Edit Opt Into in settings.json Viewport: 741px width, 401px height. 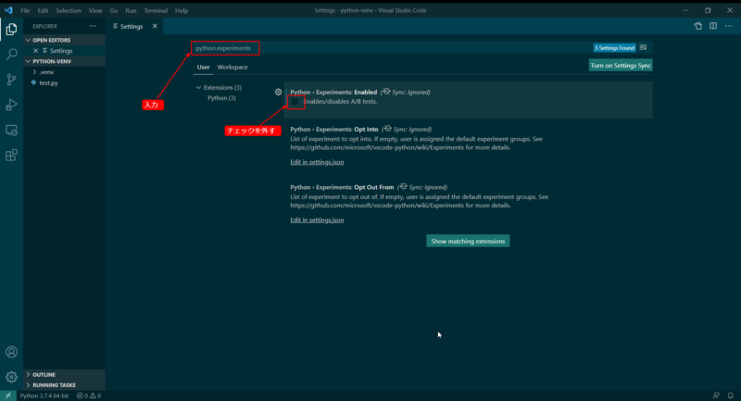(317, 162)
